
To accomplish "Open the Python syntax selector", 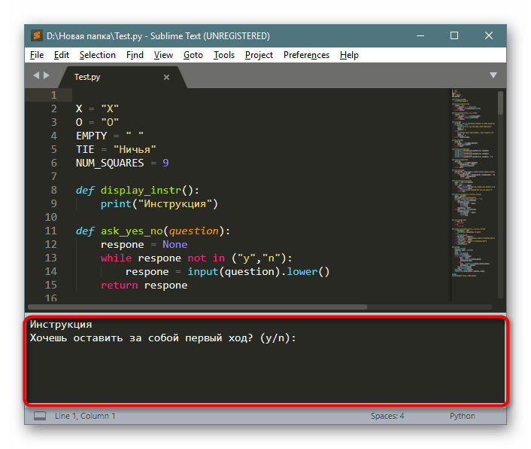I will click(463, 416).
